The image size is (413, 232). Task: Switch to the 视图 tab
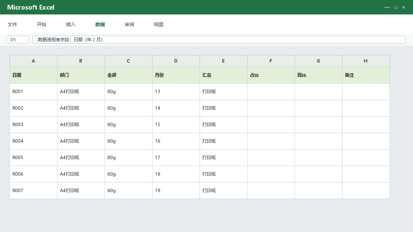(159, 24)
